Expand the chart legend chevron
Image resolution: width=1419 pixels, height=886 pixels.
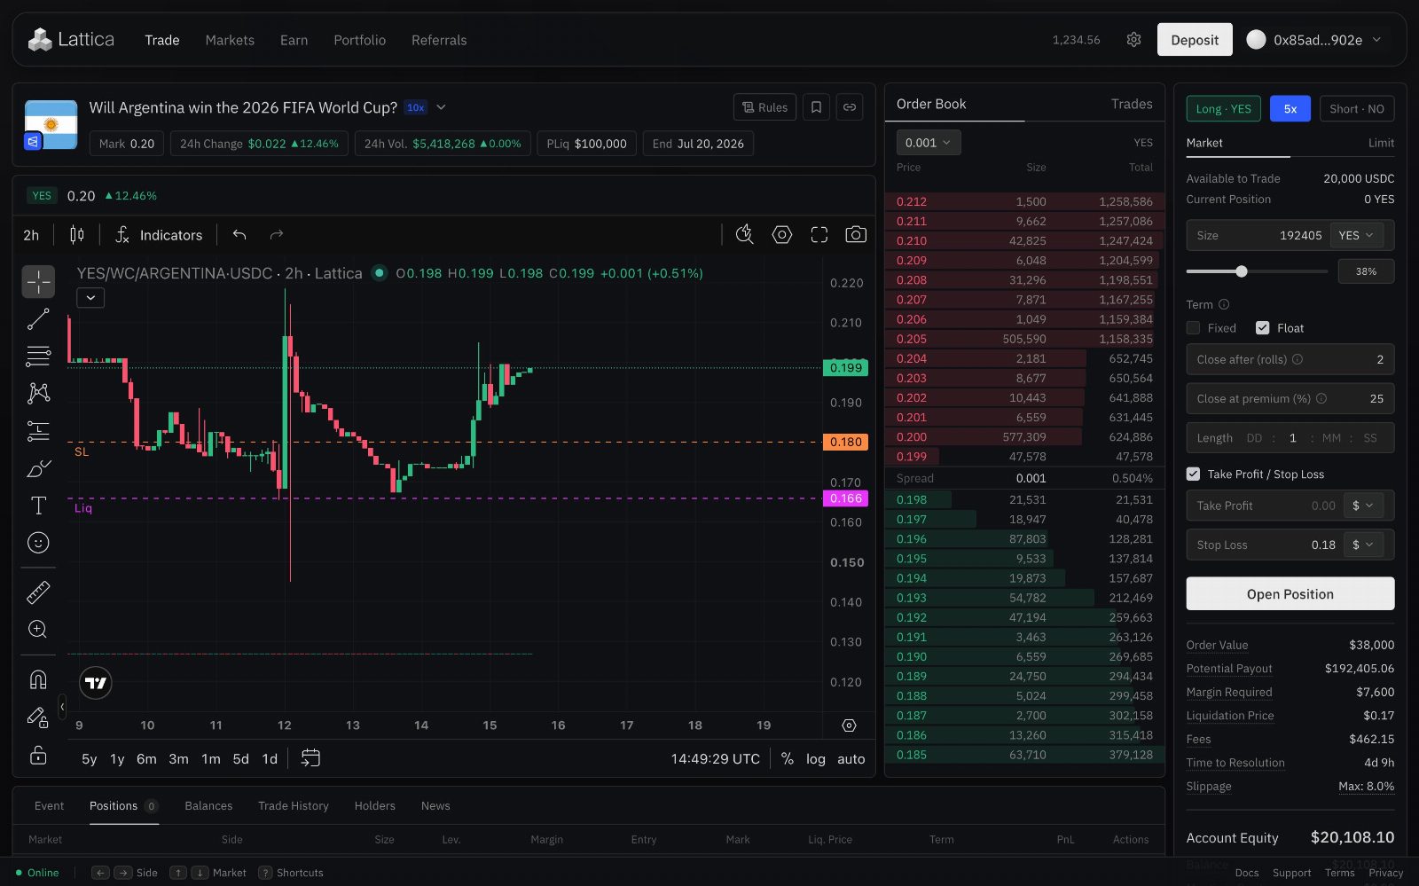coord(90,298)
